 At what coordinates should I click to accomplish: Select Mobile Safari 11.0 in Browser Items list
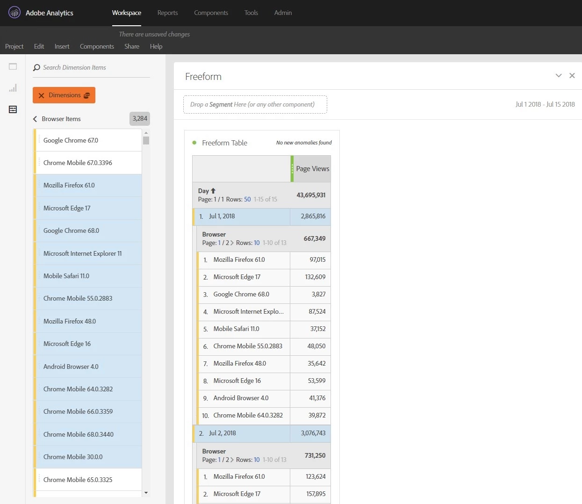[87, 276]
